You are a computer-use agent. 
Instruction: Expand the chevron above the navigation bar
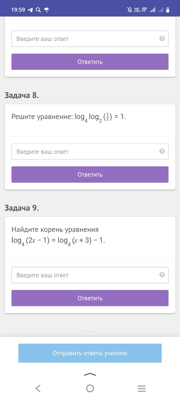coord(90,374)
